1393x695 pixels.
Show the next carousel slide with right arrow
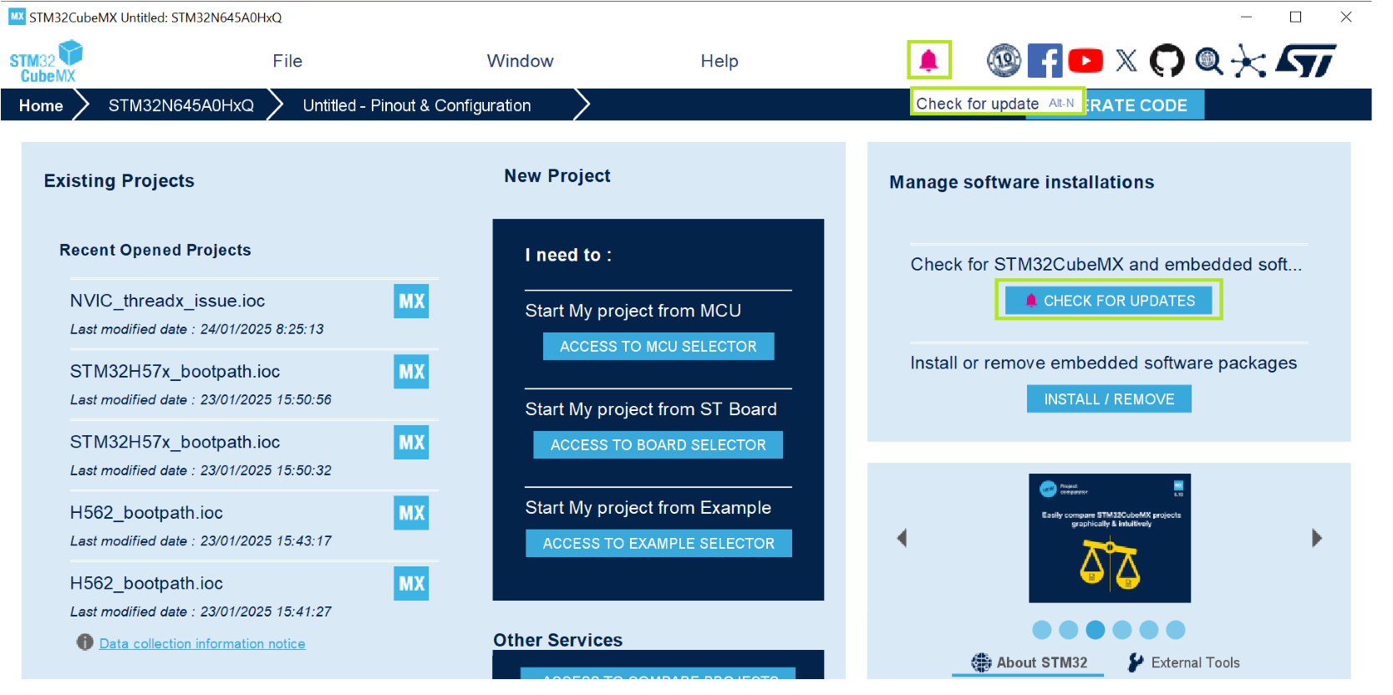(1317, 538)
